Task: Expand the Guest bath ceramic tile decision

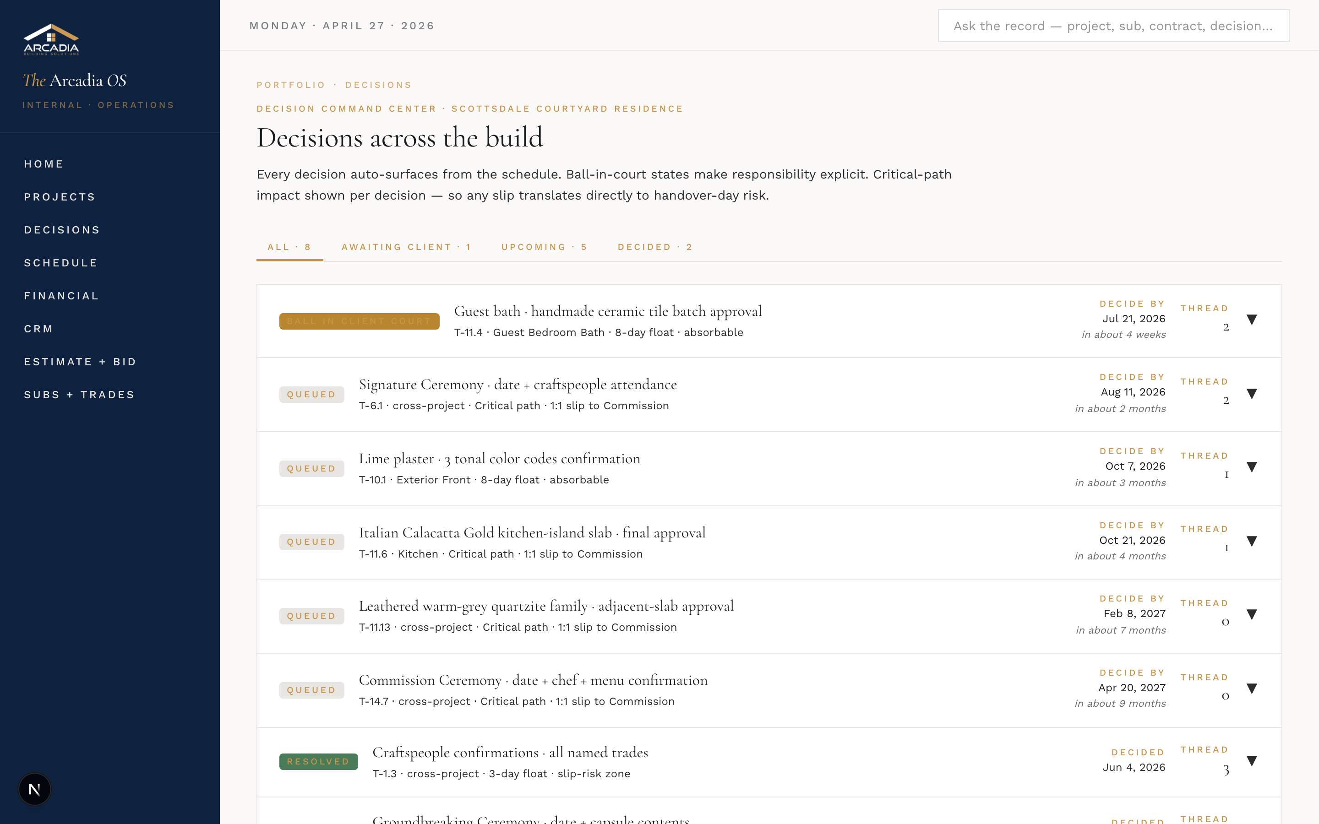Action: tap(1251, 320)
